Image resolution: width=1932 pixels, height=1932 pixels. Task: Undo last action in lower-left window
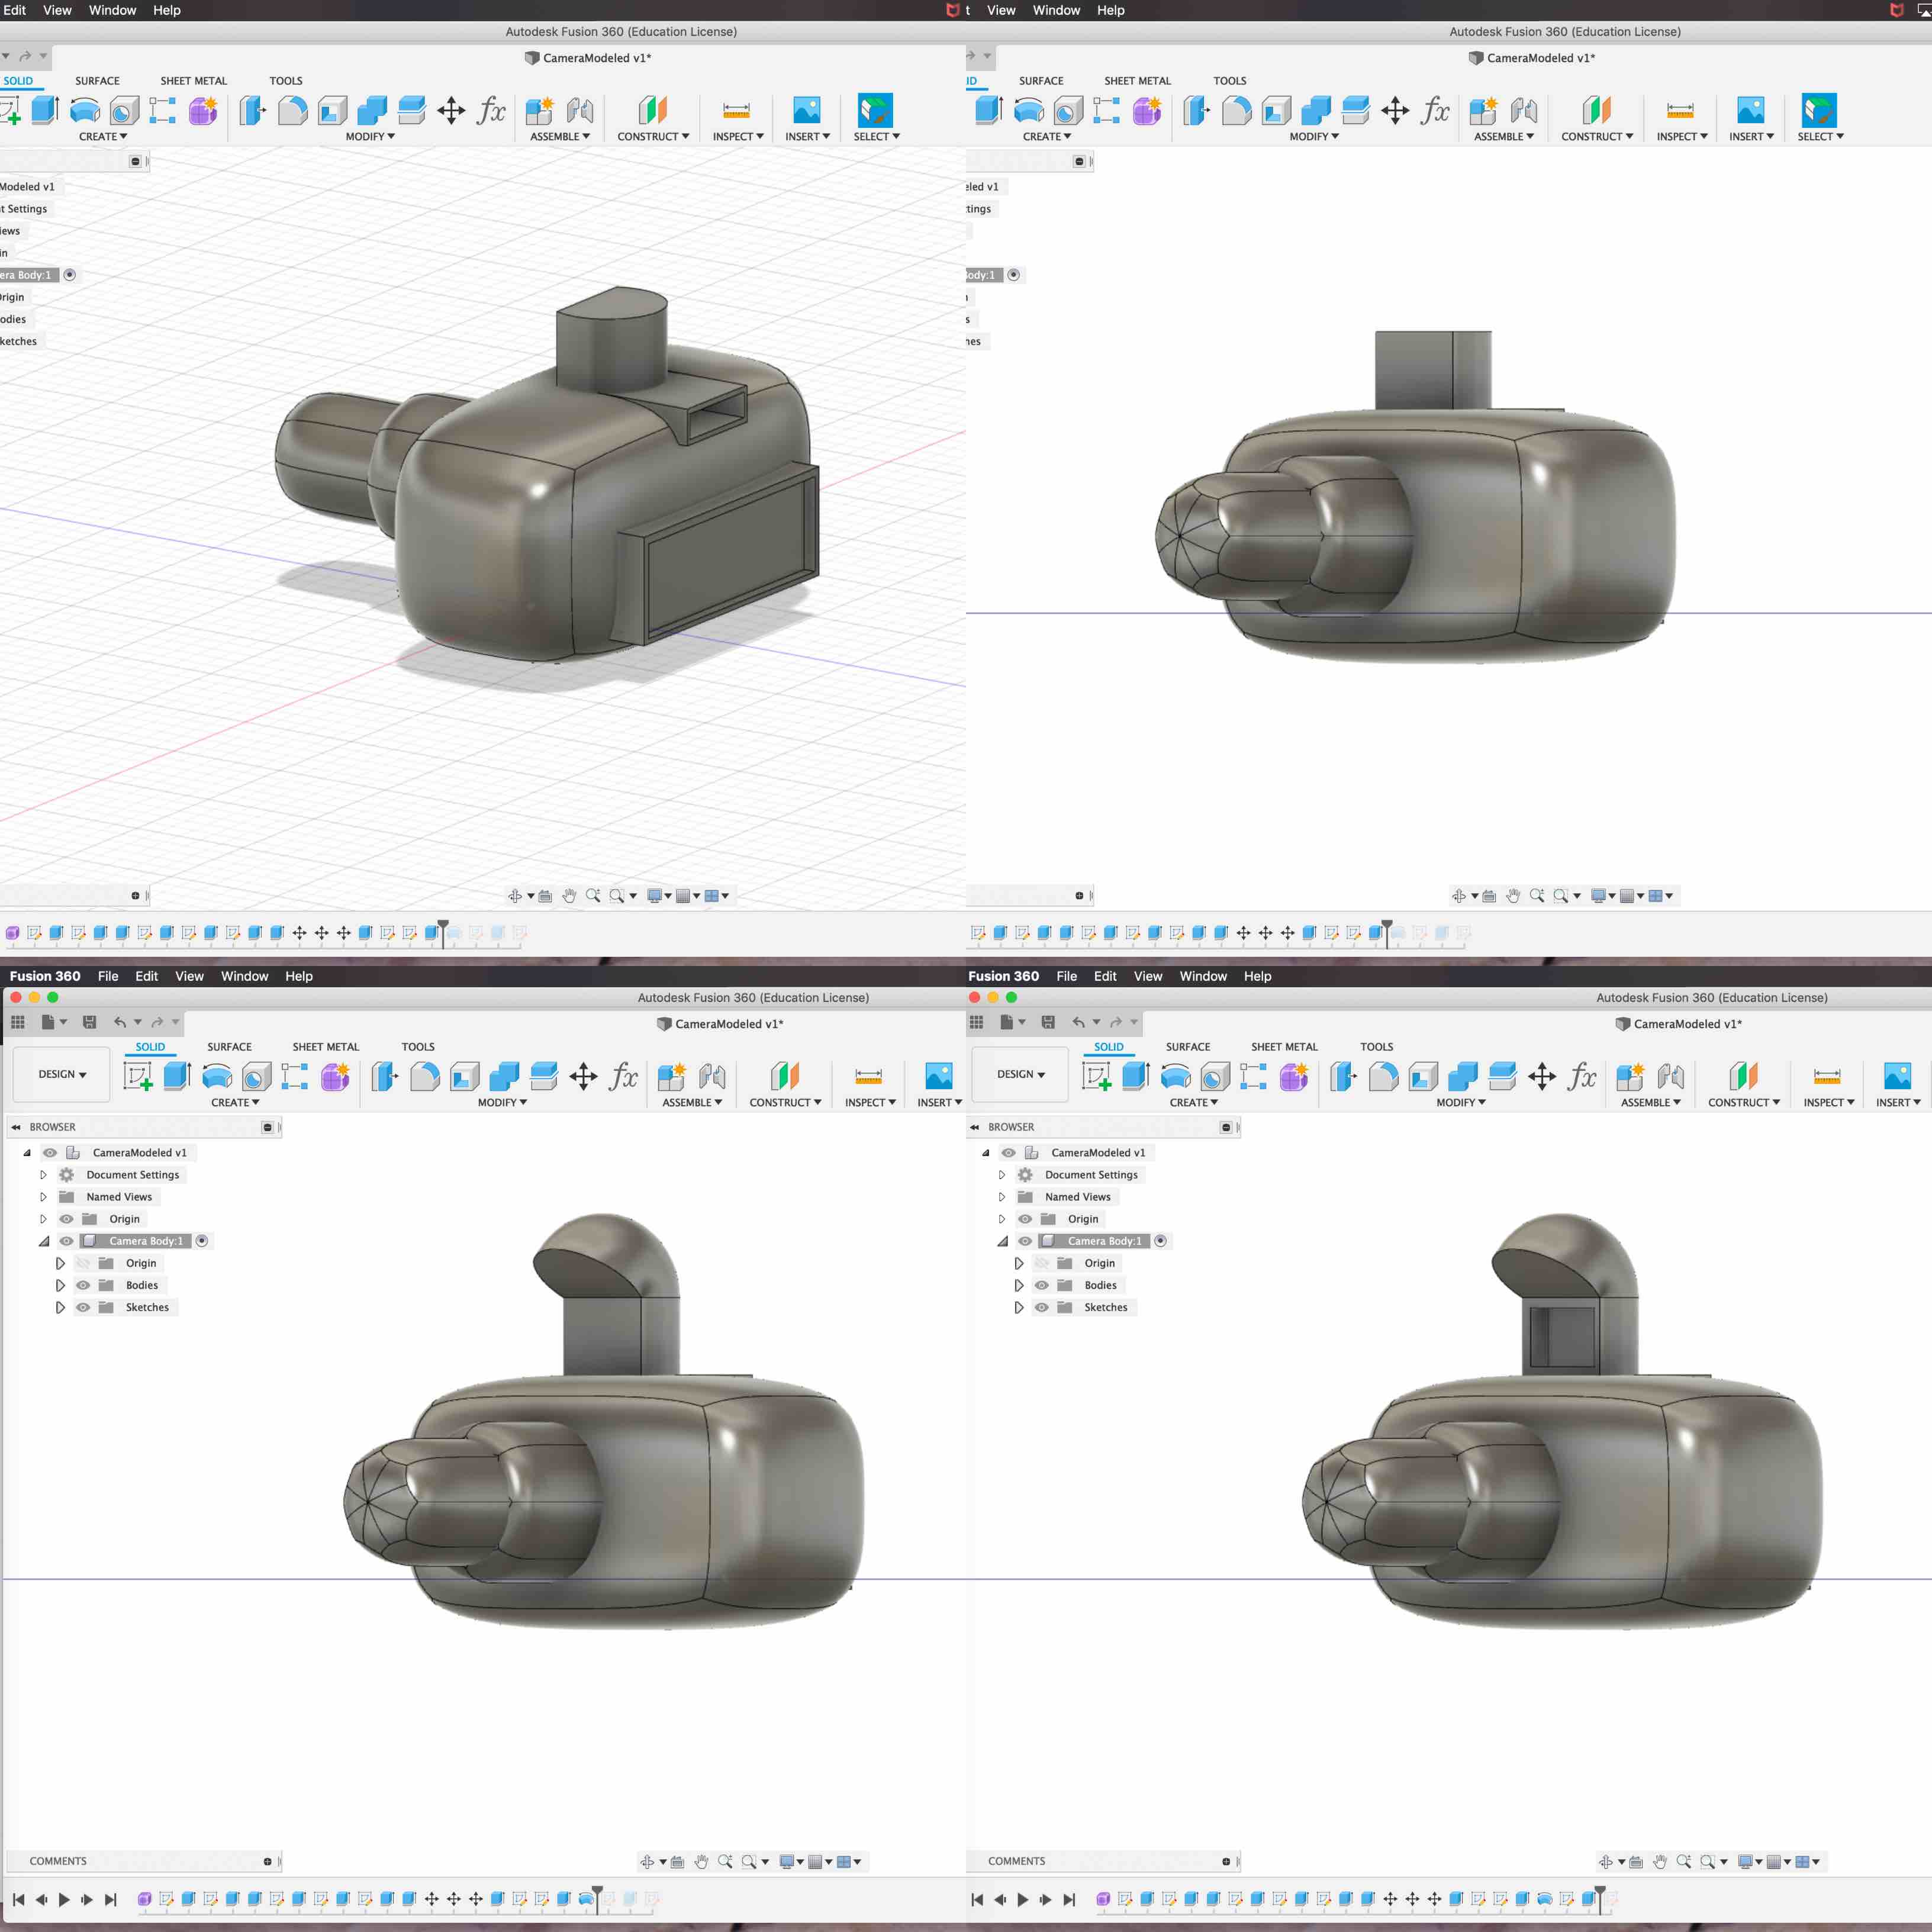120,1022
